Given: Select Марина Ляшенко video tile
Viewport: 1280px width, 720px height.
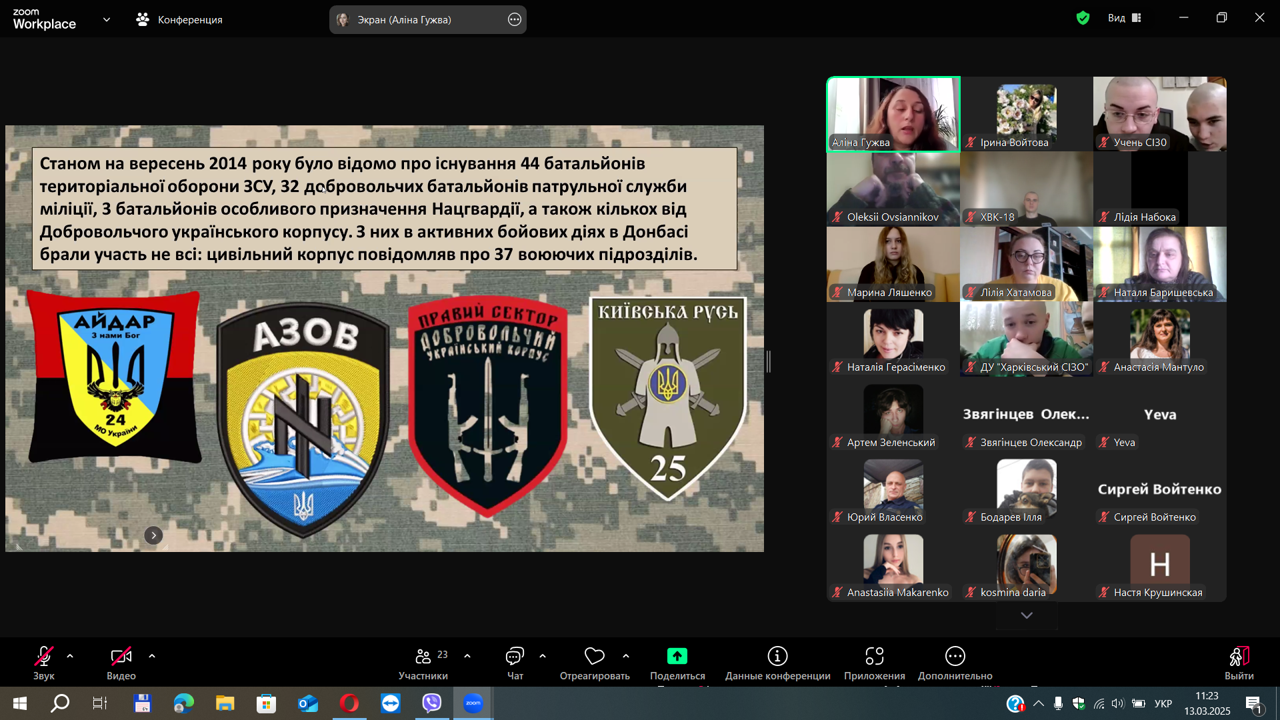Looking at the screenshot, I should point(893,264).
